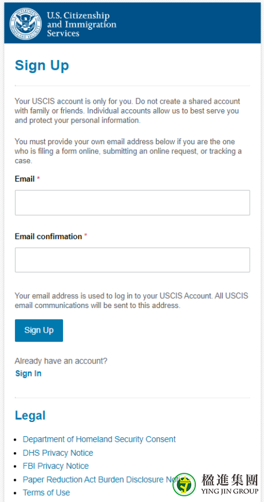Open Department of Homeland Security Consent link
Viewport: 264px width, 502px height.
(x=99, y=439)
